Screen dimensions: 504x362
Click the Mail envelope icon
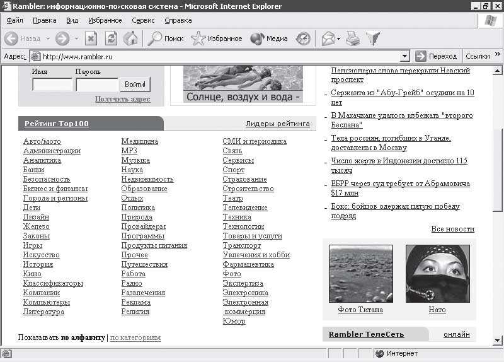(x=328, y=38)
